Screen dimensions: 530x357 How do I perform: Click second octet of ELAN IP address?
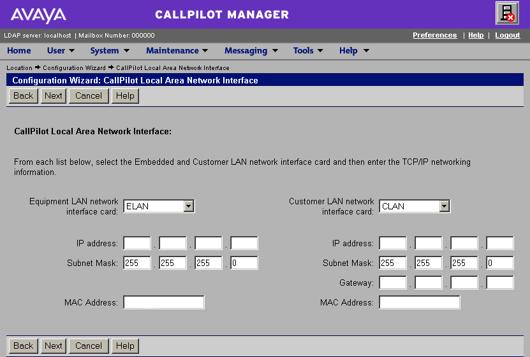(173, 243)
